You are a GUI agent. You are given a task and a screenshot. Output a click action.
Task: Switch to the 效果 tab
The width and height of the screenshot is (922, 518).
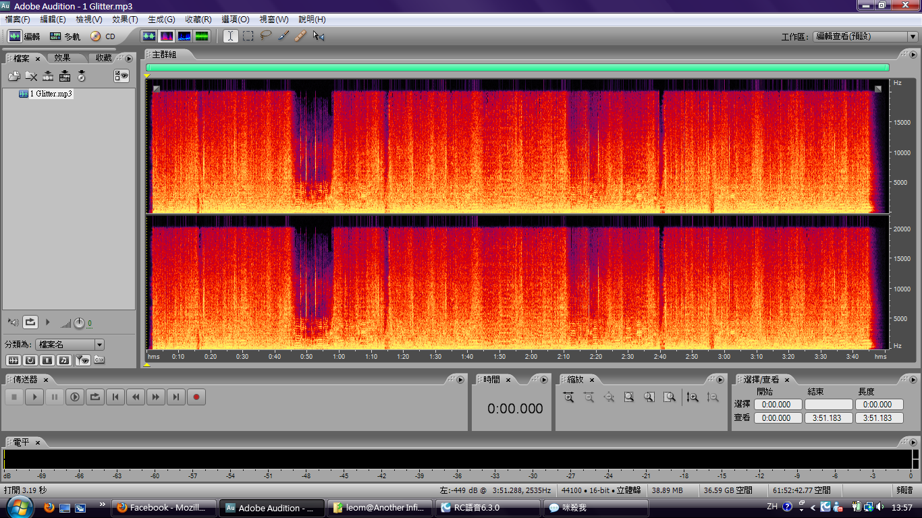point(63,58)
